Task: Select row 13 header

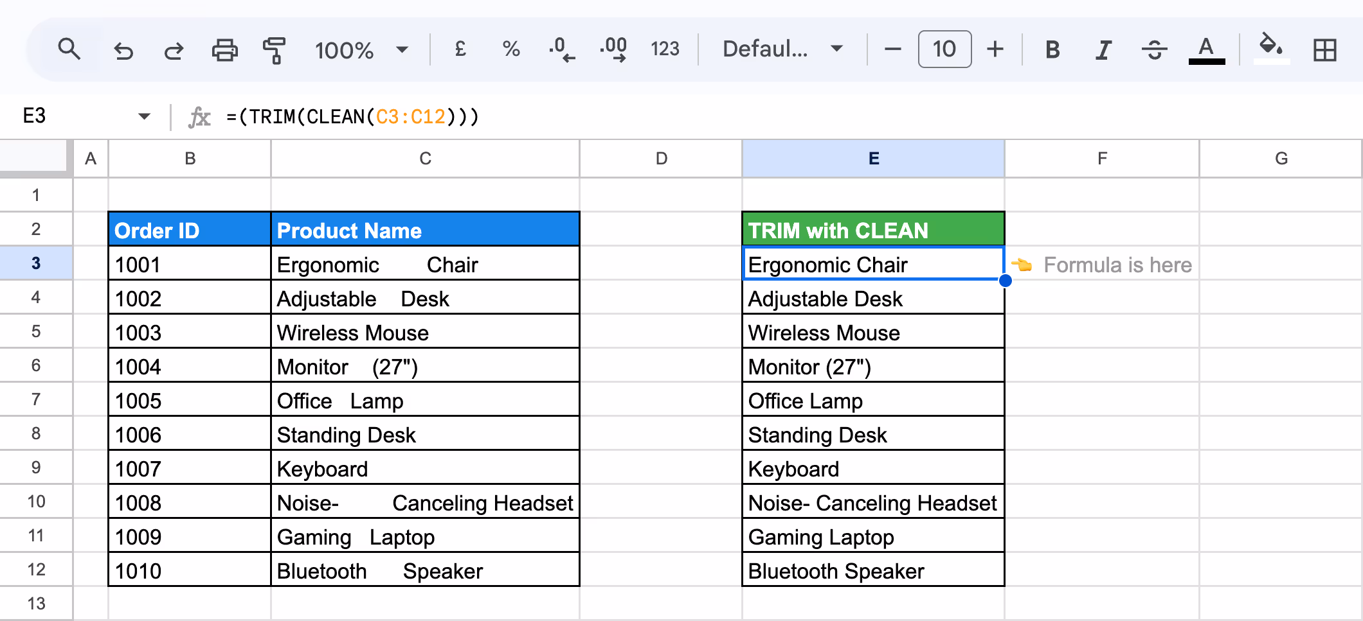Action: (x=36, y=603)
